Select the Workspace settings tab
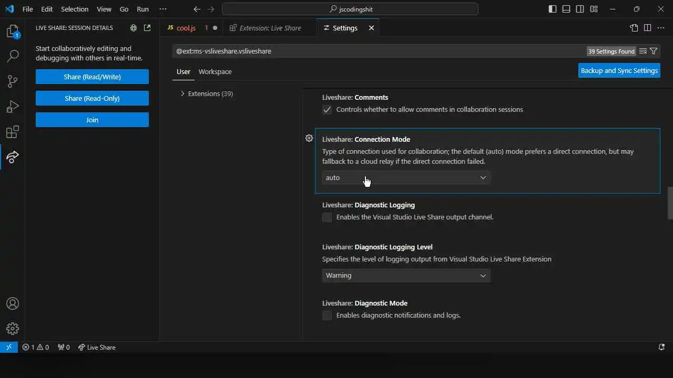The height and width of the screenshot is (378, 673). click(x=215, y=71)
